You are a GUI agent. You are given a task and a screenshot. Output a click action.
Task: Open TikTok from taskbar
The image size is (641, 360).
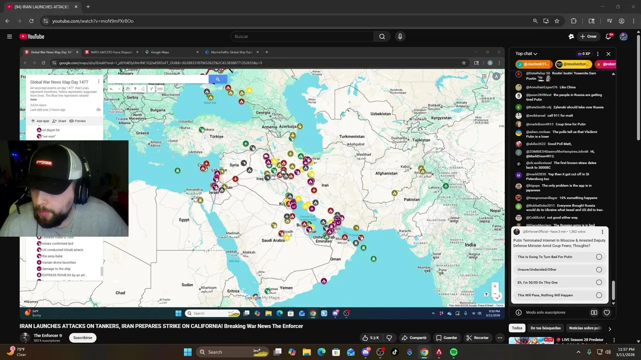point(395,352)
